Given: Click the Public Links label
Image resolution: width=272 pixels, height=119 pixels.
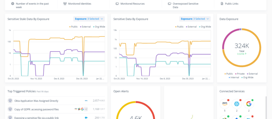Looking at the screenshot, I should pyautogui.click(x=232, y=4).
